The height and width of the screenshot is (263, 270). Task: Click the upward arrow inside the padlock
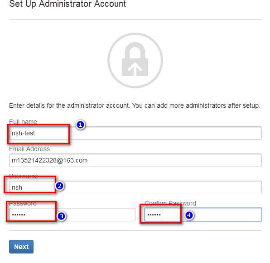click(135, 69)
